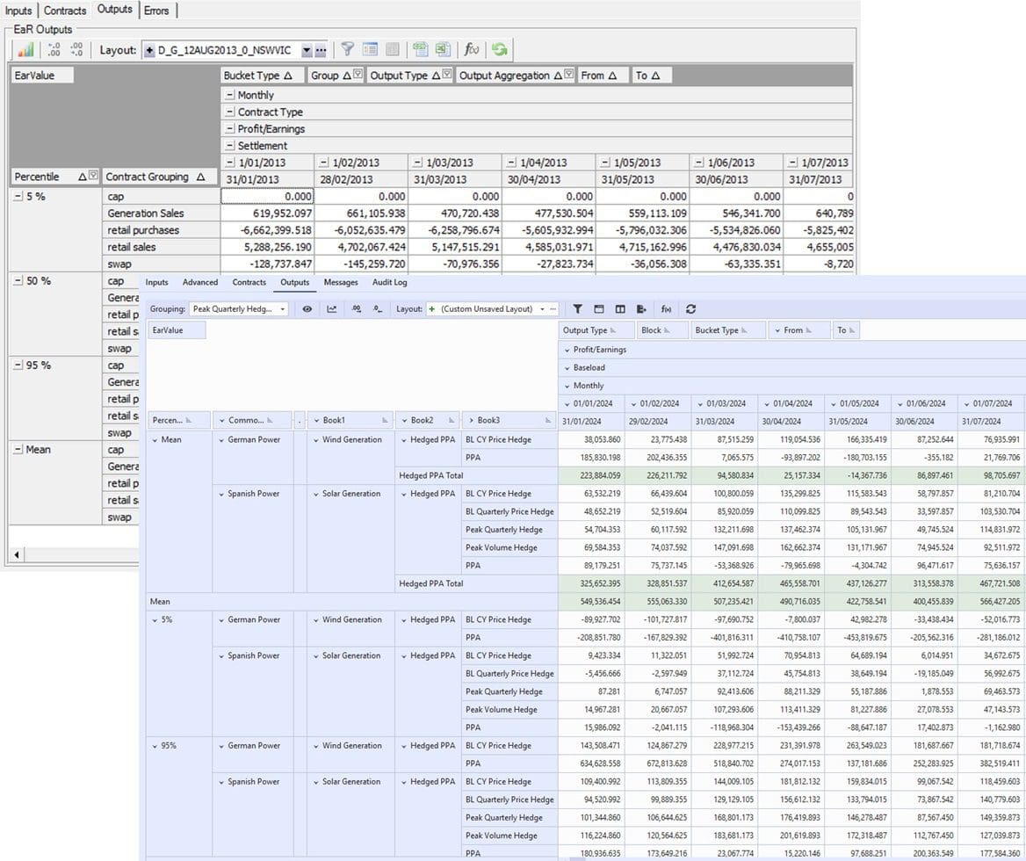Switch to Contracts tab in back window
This screenshot has height=861, width=1026.
tap(65, 10)
